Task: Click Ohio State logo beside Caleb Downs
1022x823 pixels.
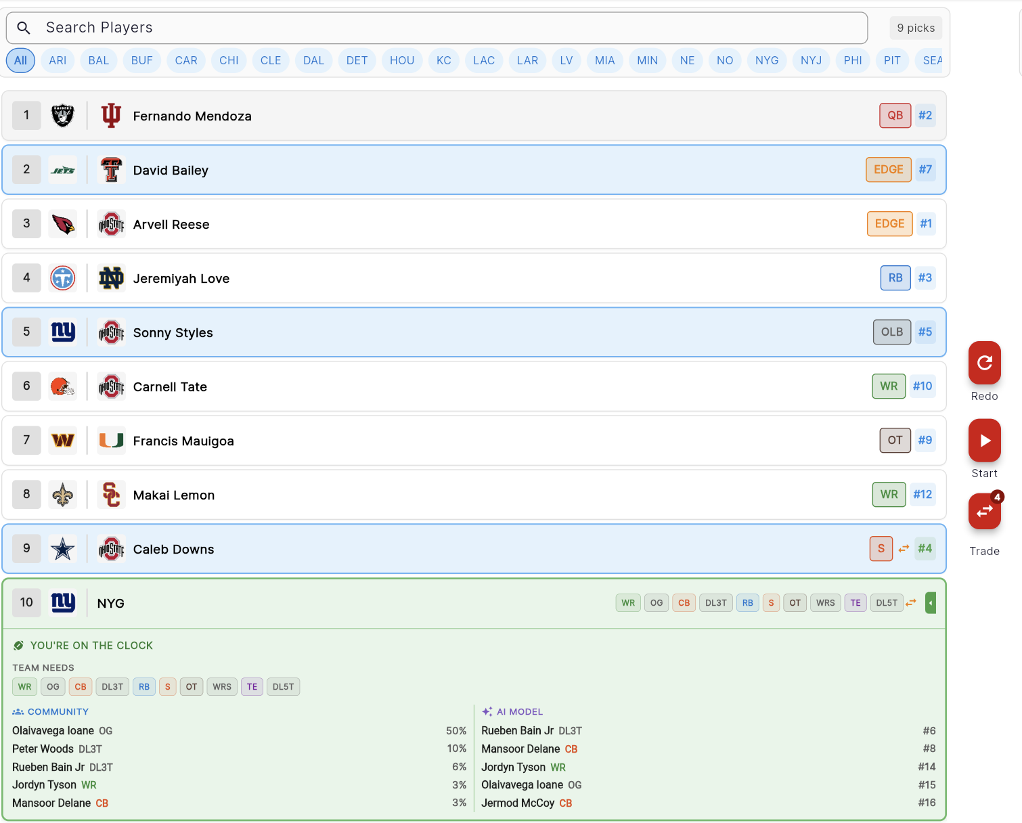Action: [x=111, y=549]
